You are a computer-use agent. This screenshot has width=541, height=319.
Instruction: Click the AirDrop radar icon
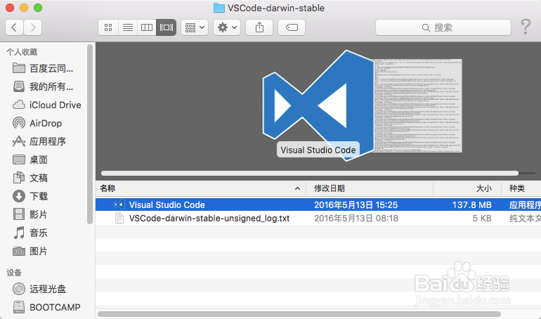[19, 123]
